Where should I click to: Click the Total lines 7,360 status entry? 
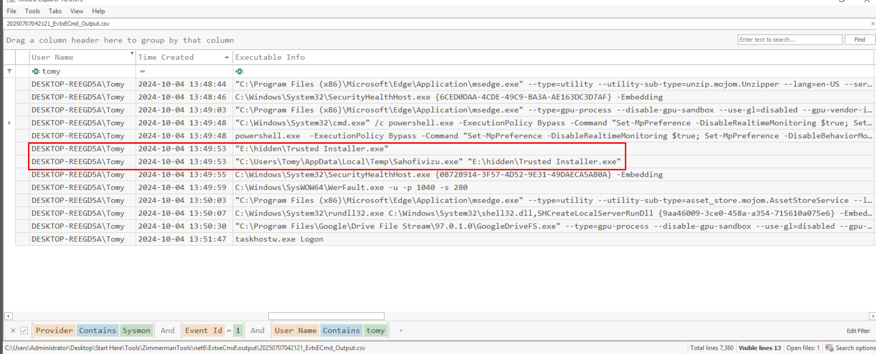tap(712, 348)
